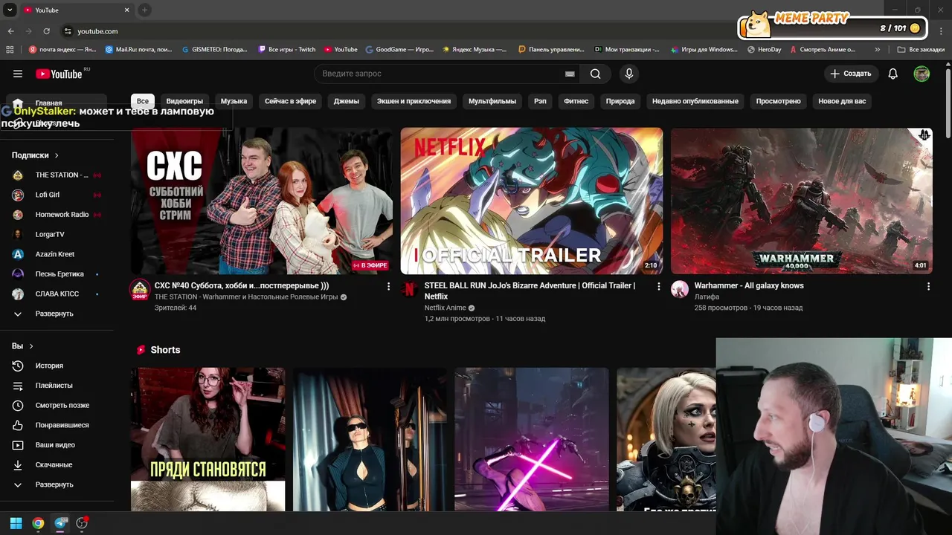Open the 'ПРЯДИ СТАНОВЯТСЯ' short

208,439
